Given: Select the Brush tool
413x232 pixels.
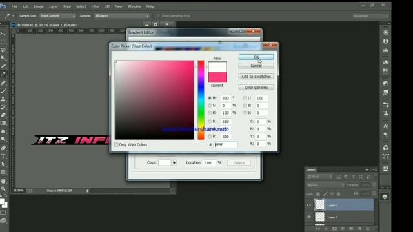Looking at the screenshot, I should (x=3, y=91).
